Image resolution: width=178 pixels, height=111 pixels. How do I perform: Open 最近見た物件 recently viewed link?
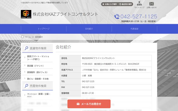pos(125,4)
